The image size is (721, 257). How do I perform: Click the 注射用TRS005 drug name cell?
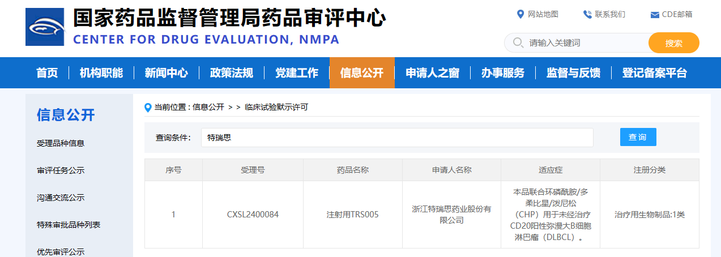pyautogui.click(x=353, y=215)
